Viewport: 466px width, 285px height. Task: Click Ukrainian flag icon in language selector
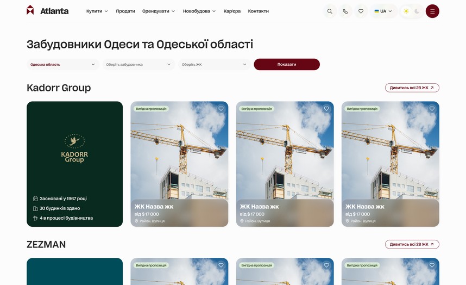[x=376, y=11]
